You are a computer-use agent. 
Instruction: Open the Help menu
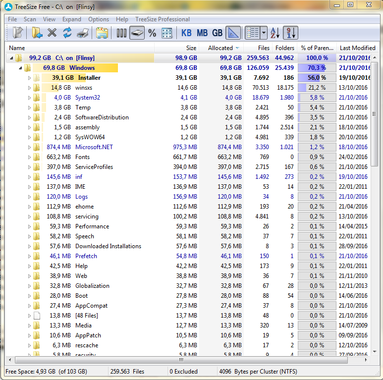click(122, 19)
